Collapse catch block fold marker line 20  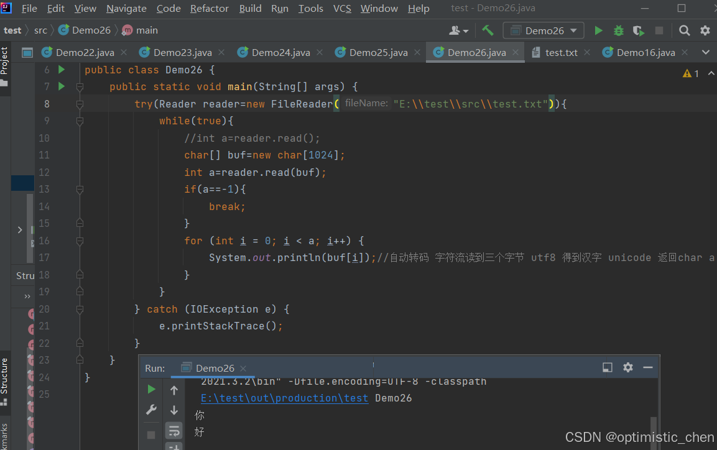point(80,310)
